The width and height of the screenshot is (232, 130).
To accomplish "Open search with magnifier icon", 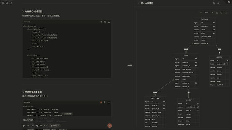I will 11,3.
